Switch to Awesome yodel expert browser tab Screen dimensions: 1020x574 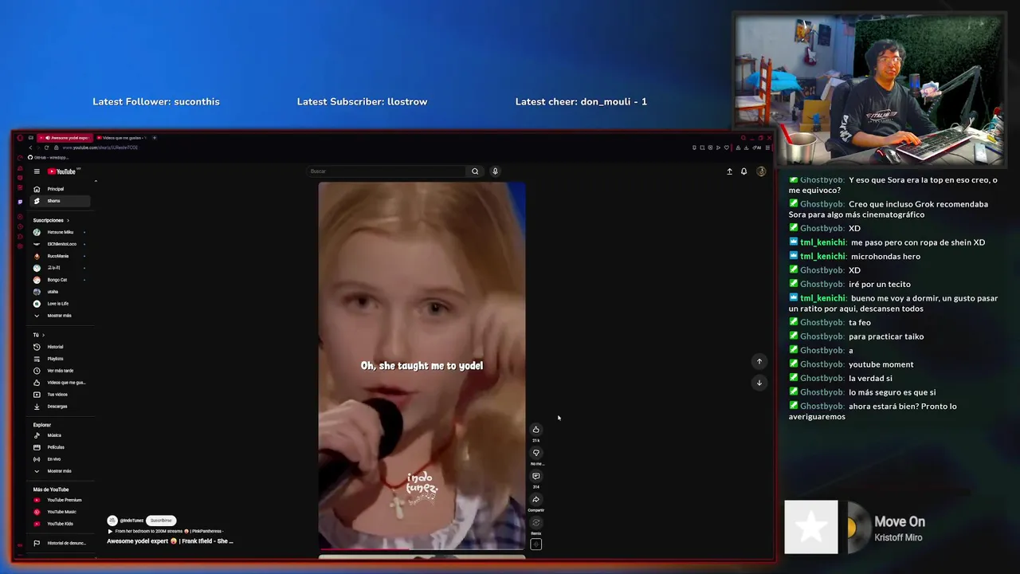pyautogui.click(x=65, y=138)
